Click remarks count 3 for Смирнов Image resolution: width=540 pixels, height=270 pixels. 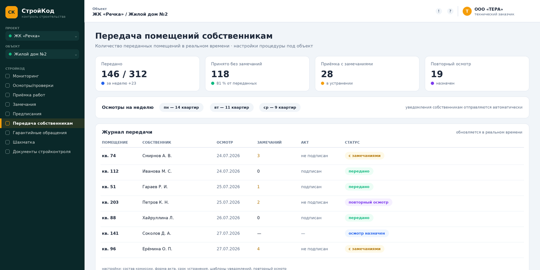coord(259,156)
